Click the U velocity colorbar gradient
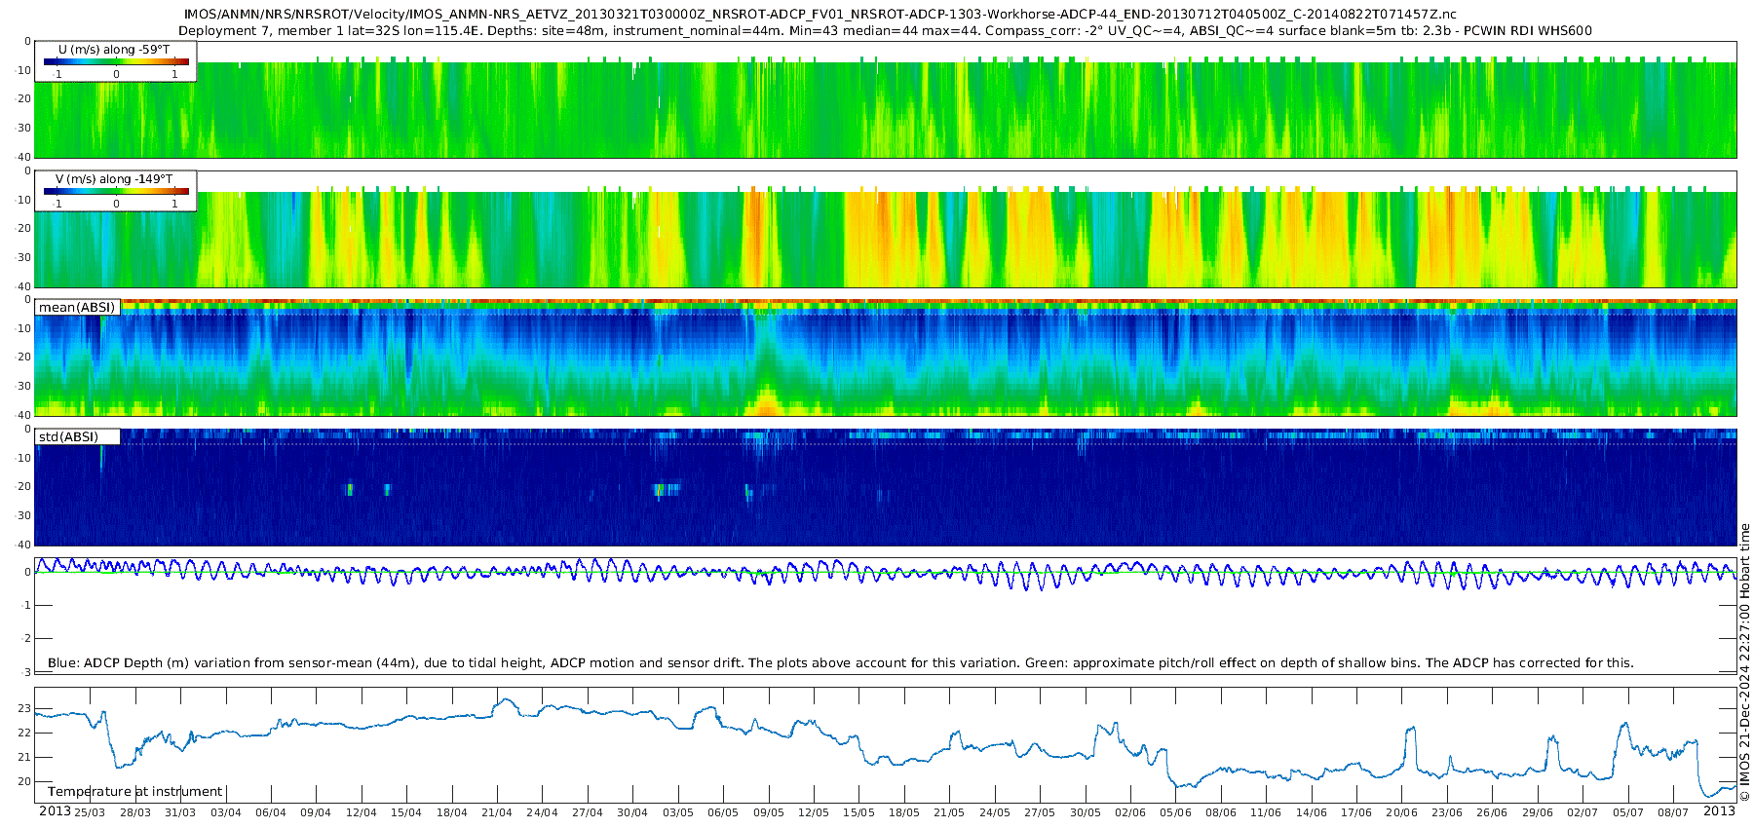This screenshot has height=828, width=1754. click(x=116, y=61)
